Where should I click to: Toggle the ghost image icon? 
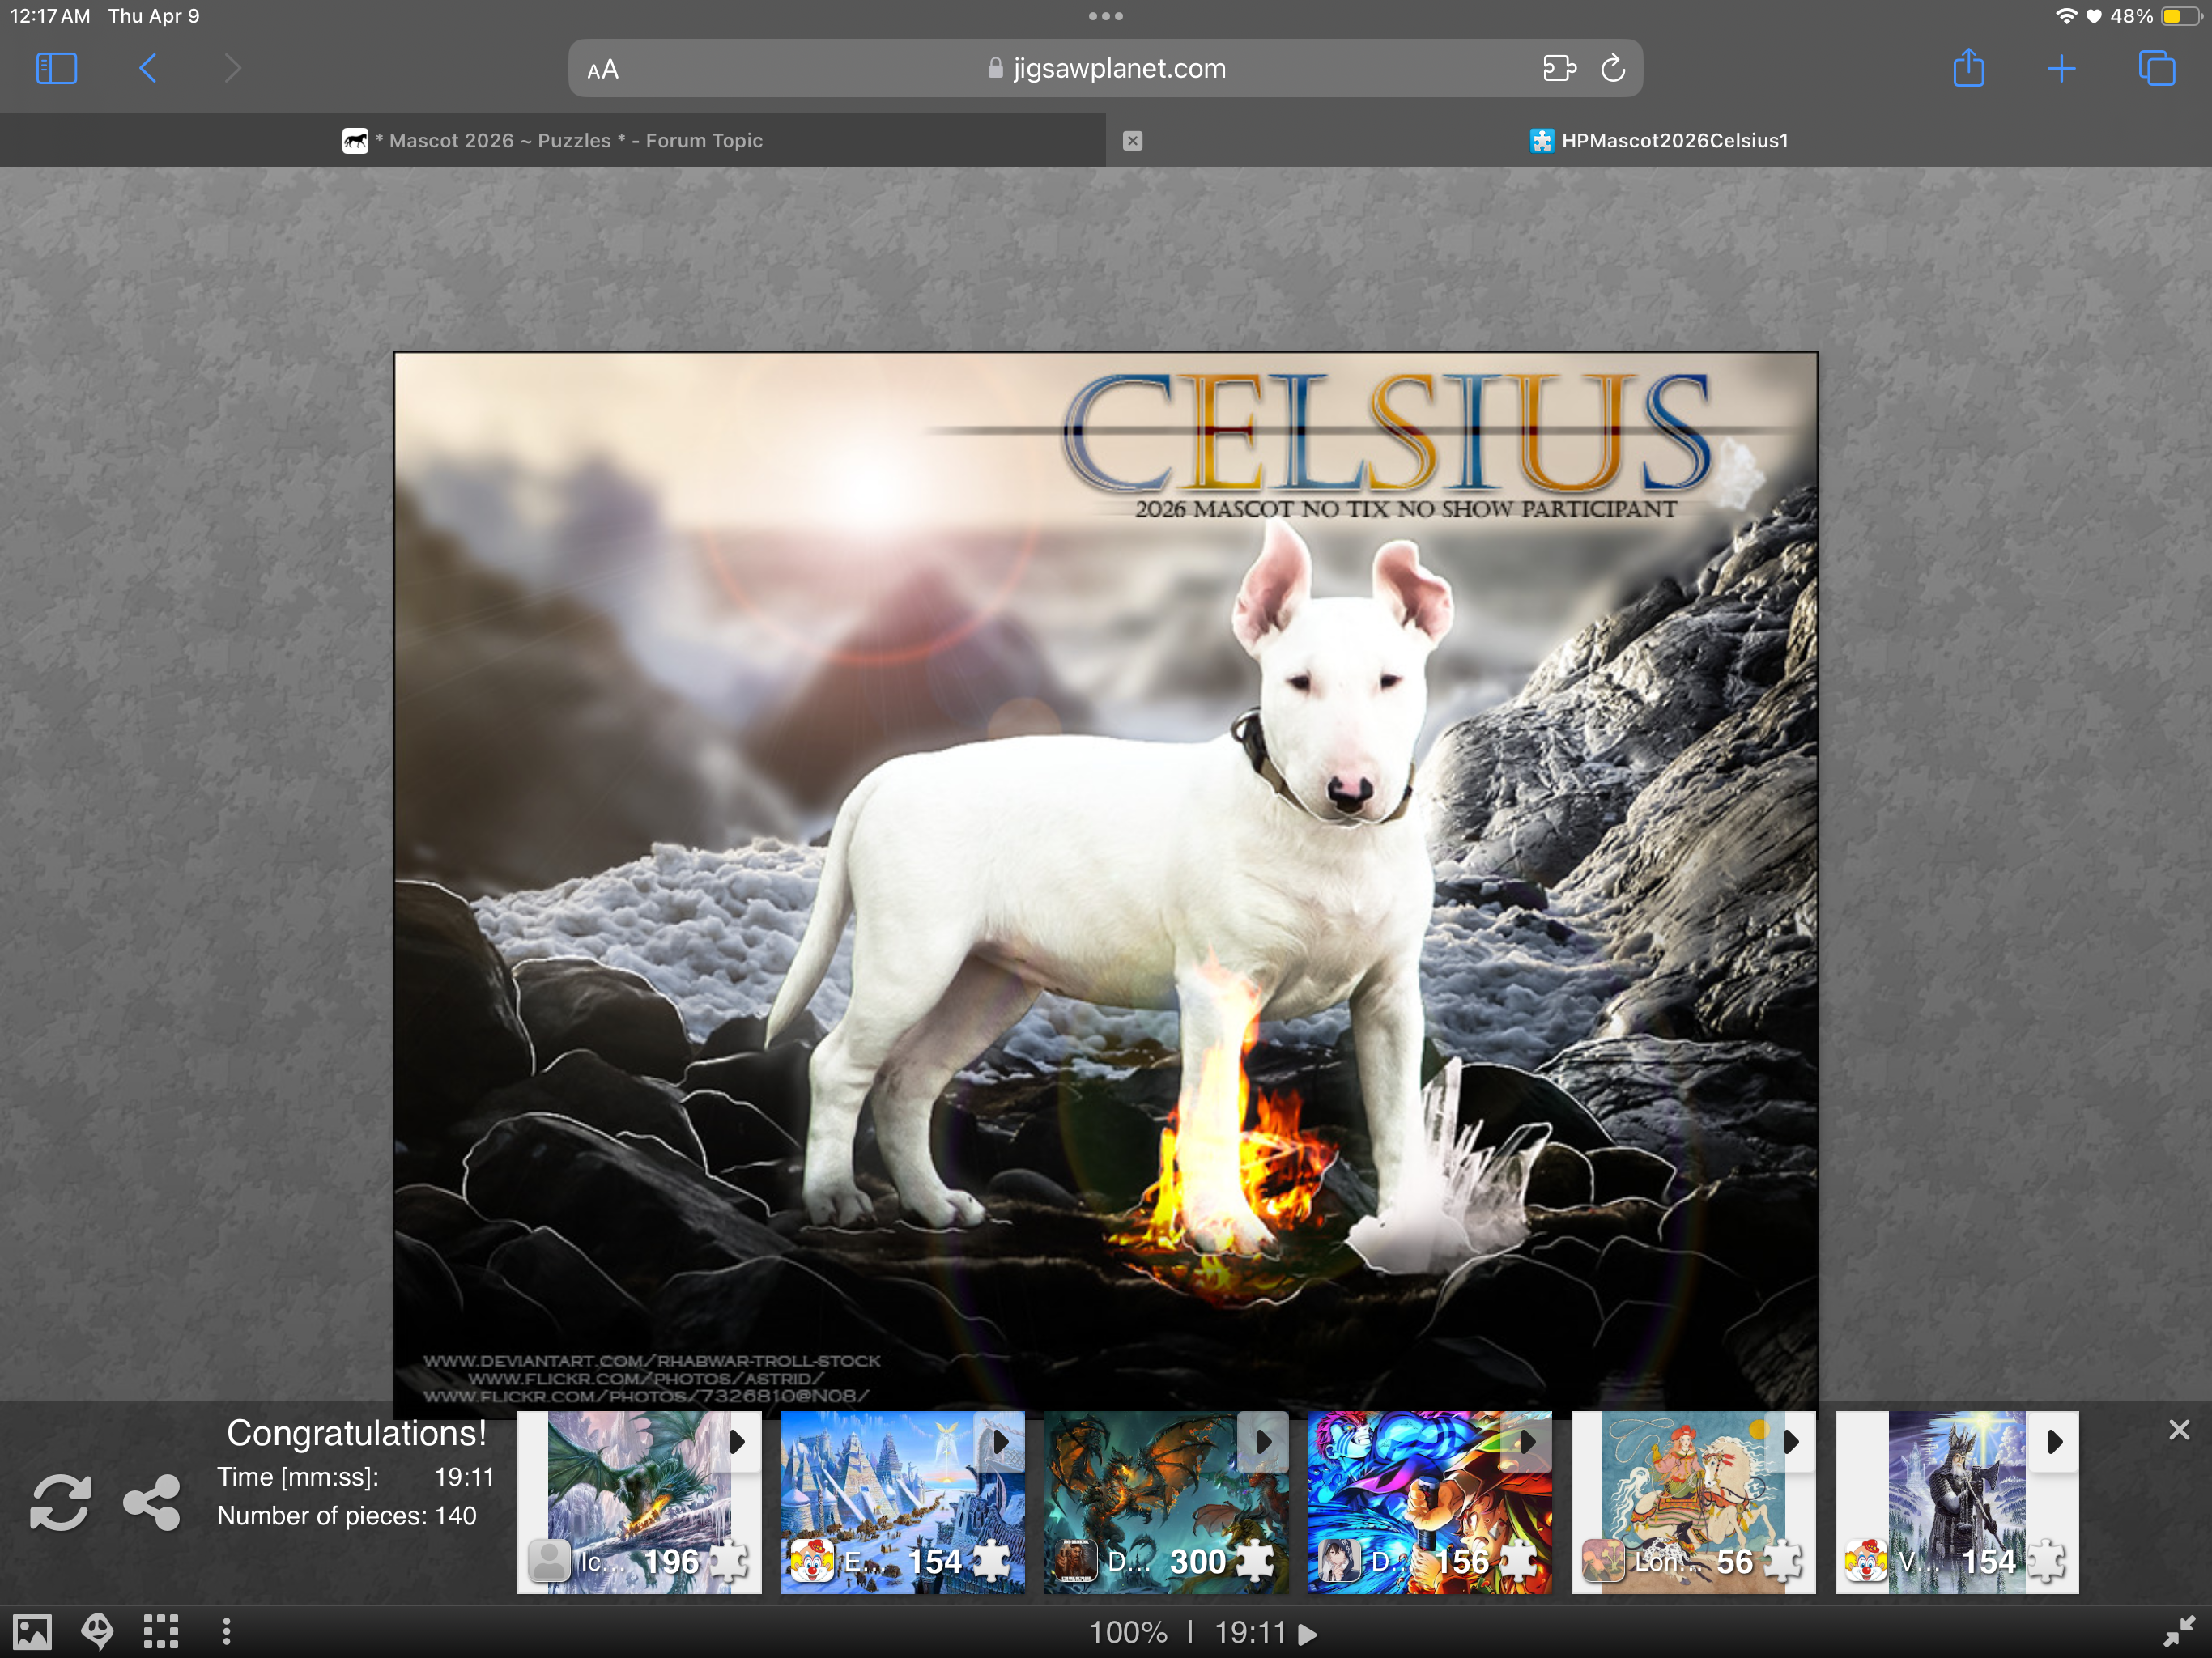pos(97,1632)
